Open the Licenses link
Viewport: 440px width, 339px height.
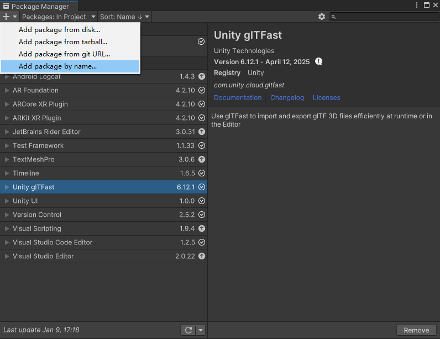click(x=326, y=98)
